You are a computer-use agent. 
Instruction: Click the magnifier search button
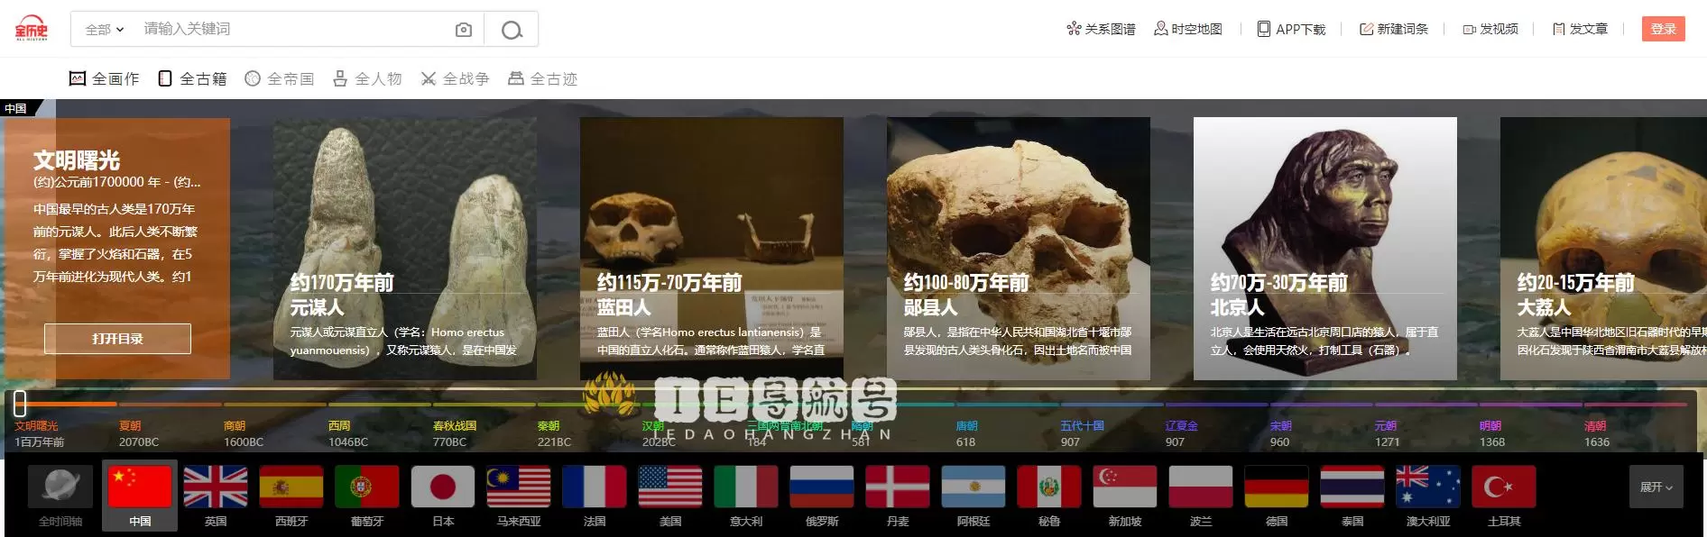click(512, 30)
